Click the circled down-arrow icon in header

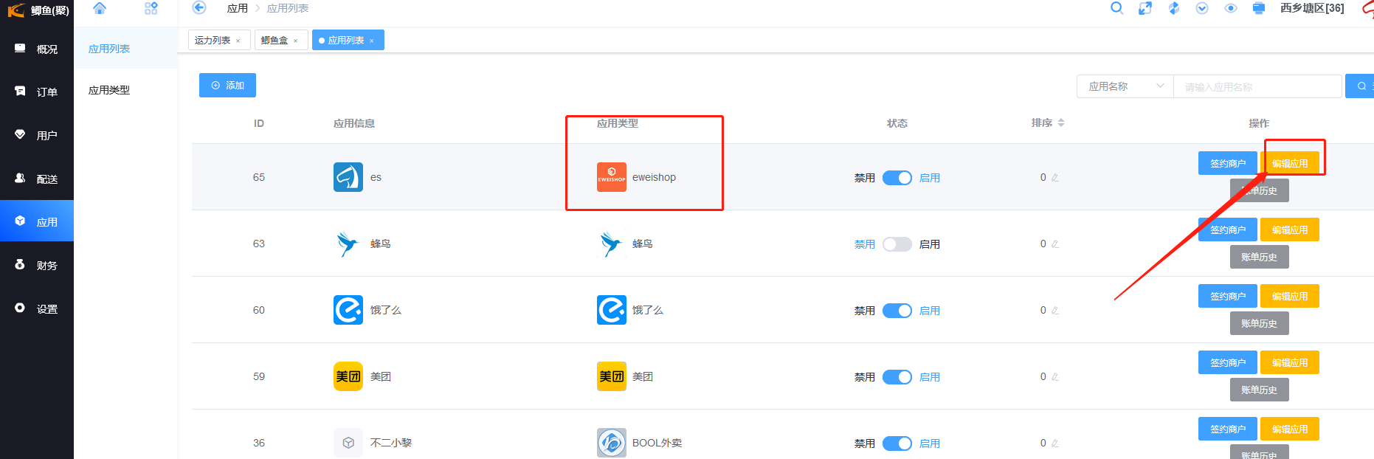pyautogui.click(x=1202, y=8)
